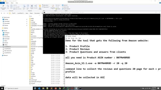Go back with Explorer back arrow
This screenshot has height=90, width=161.
(x=2, y=13)
